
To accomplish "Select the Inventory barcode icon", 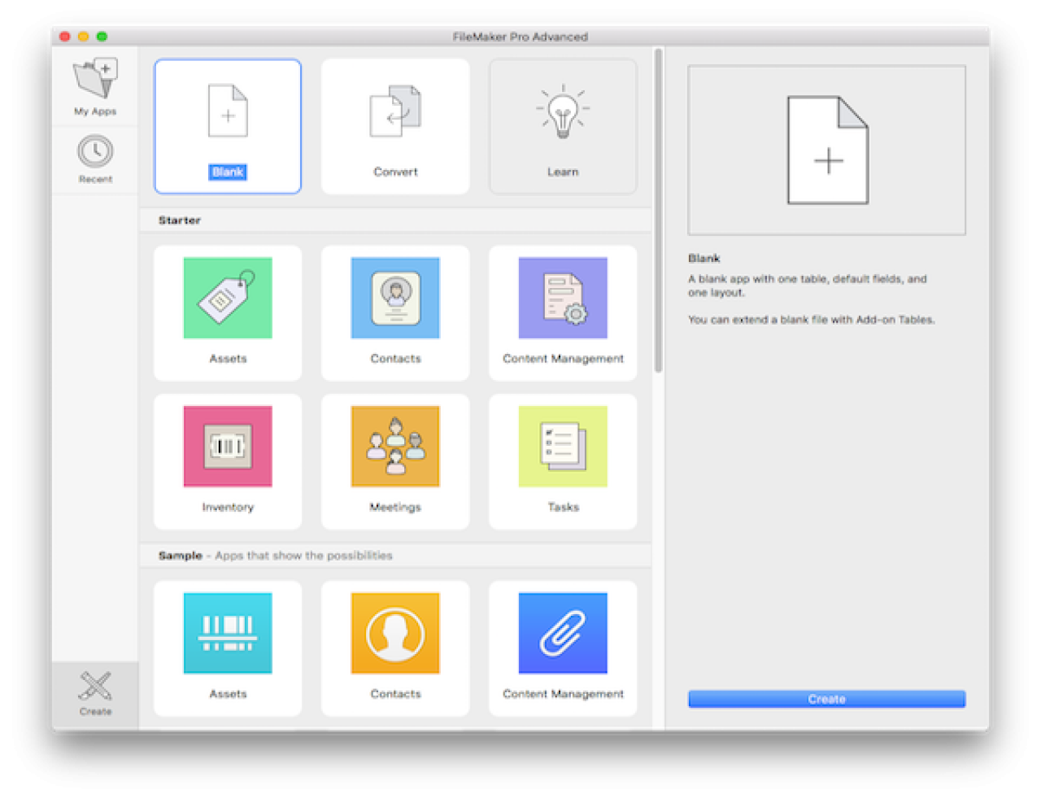I will coord(228,446).
